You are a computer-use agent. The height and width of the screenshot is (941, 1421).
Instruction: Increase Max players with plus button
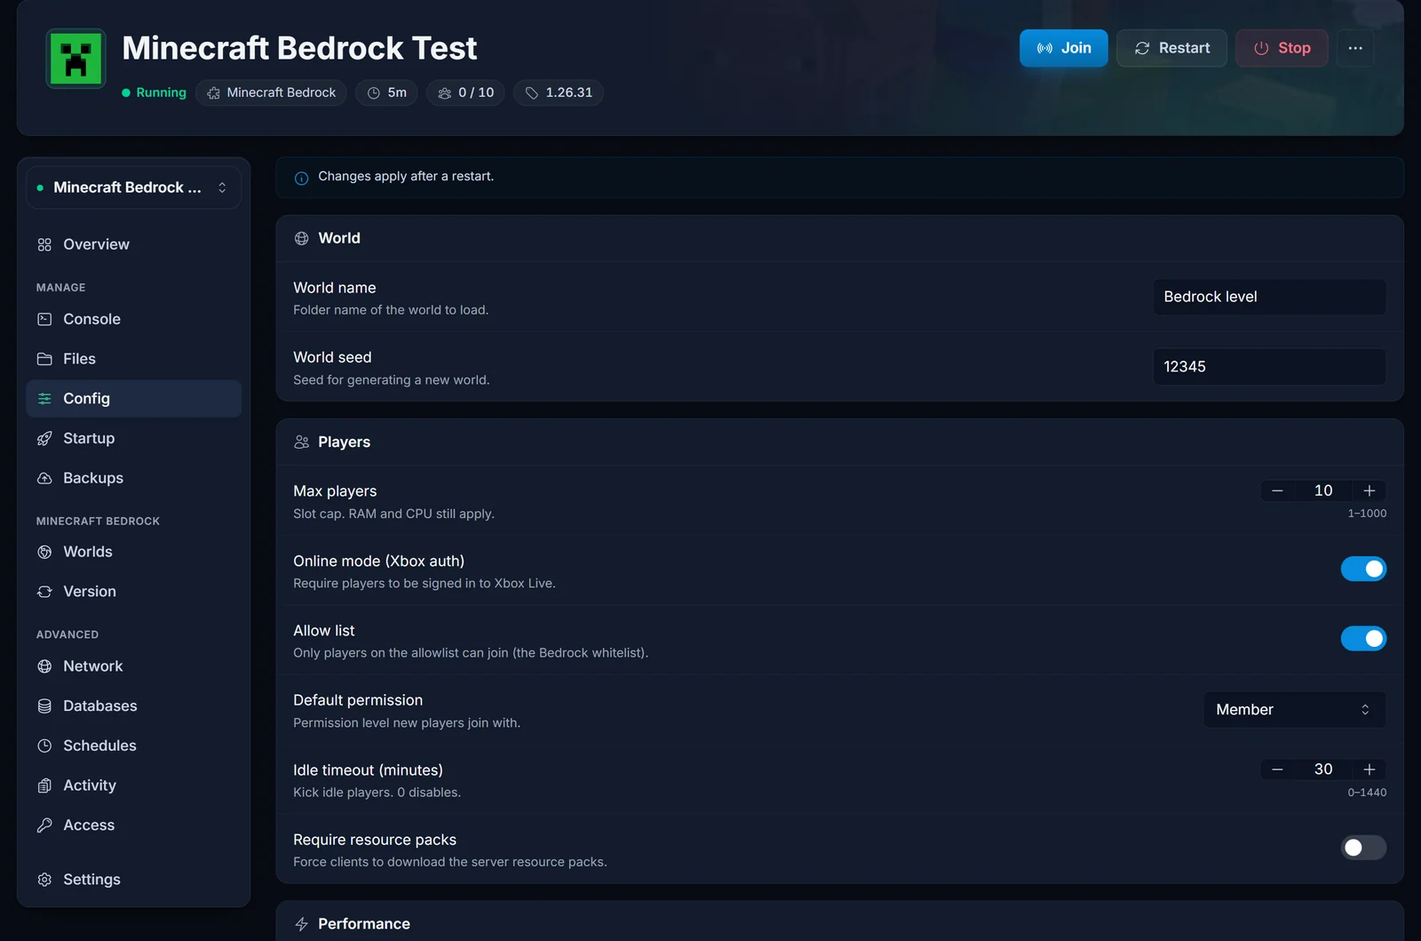(x=1369, y=490)
